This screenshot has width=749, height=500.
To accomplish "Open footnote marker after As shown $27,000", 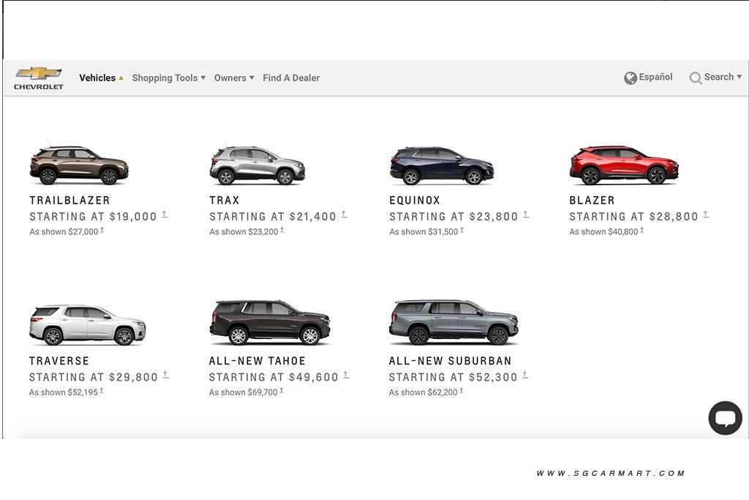I will pyautogui.click(x=102, y=231).
